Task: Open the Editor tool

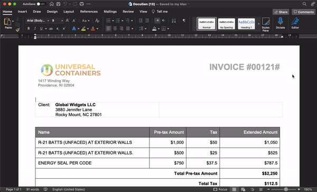Action: [295, 23]
